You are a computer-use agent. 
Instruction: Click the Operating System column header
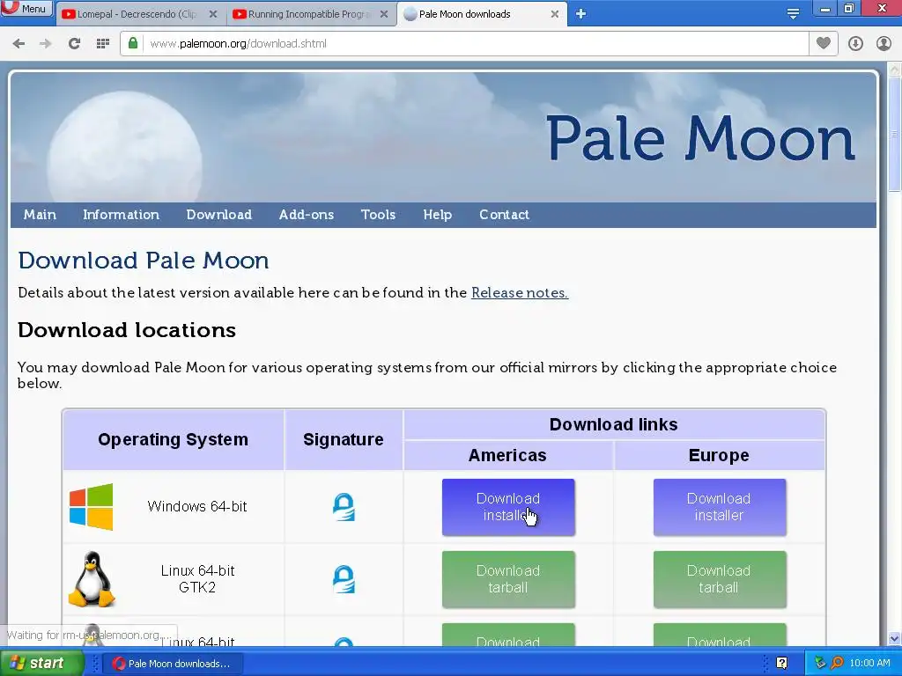[x=174, y=440]
